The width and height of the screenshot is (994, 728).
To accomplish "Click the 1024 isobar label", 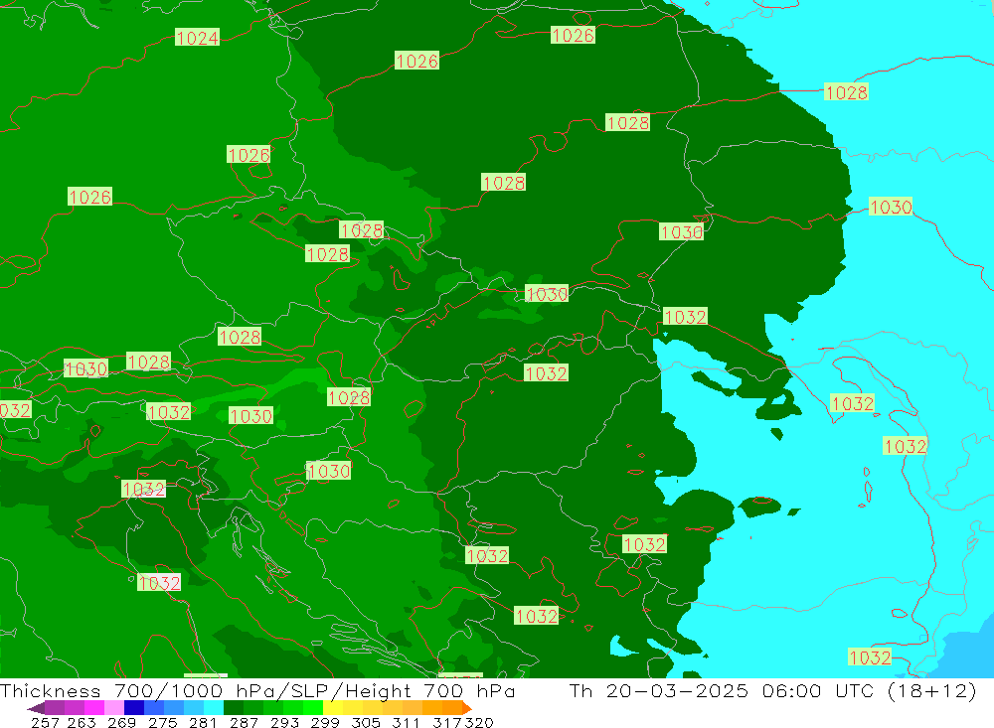I will (x=197, y=38).
